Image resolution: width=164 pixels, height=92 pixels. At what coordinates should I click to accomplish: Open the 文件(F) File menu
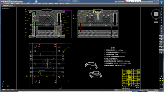[7, 4]
